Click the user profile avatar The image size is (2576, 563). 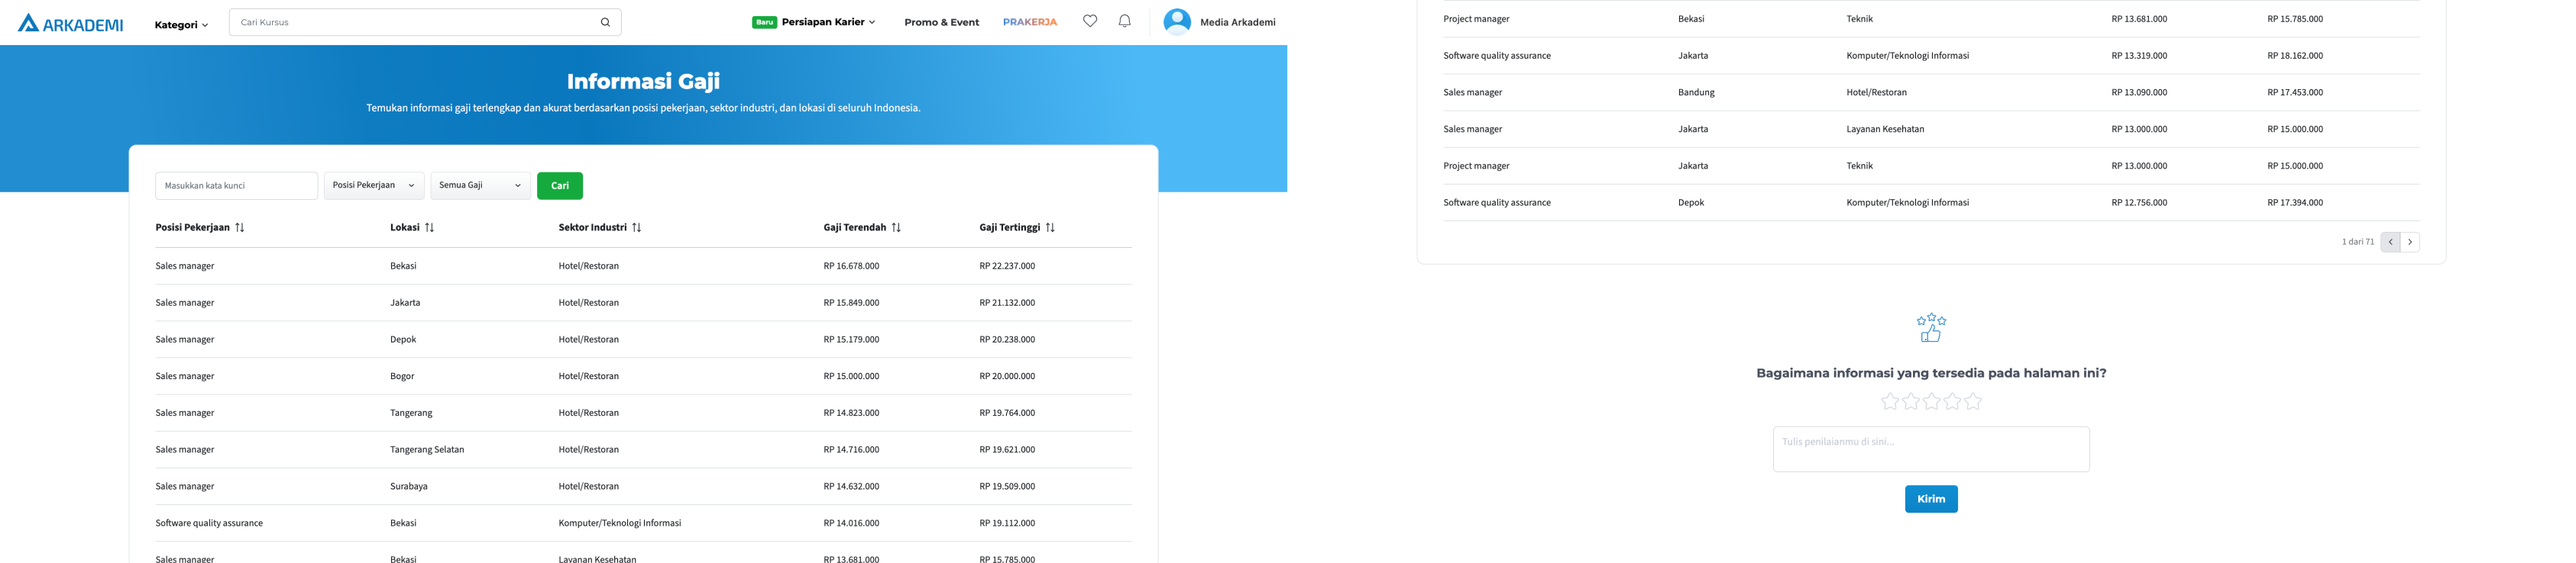(1177, 22)
